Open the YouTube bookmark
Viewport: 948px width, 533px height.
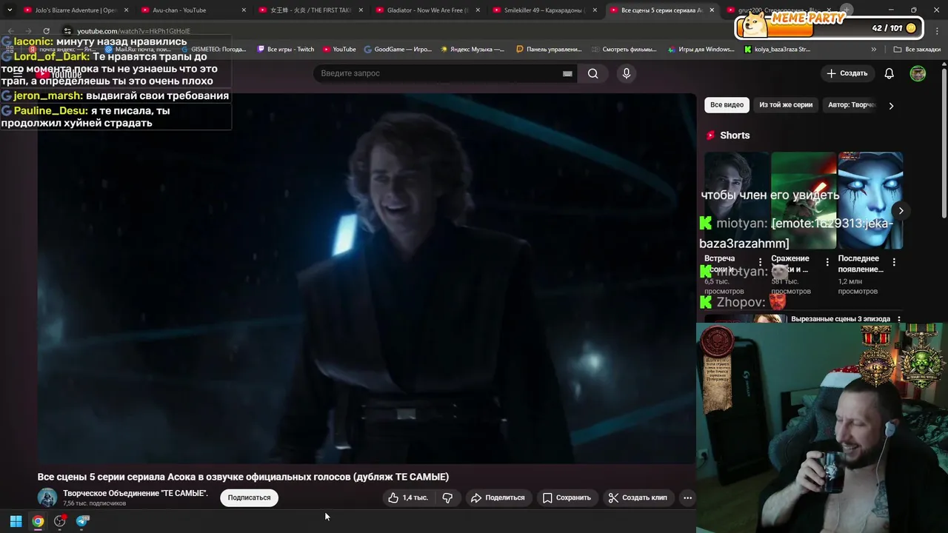point(339,50)
